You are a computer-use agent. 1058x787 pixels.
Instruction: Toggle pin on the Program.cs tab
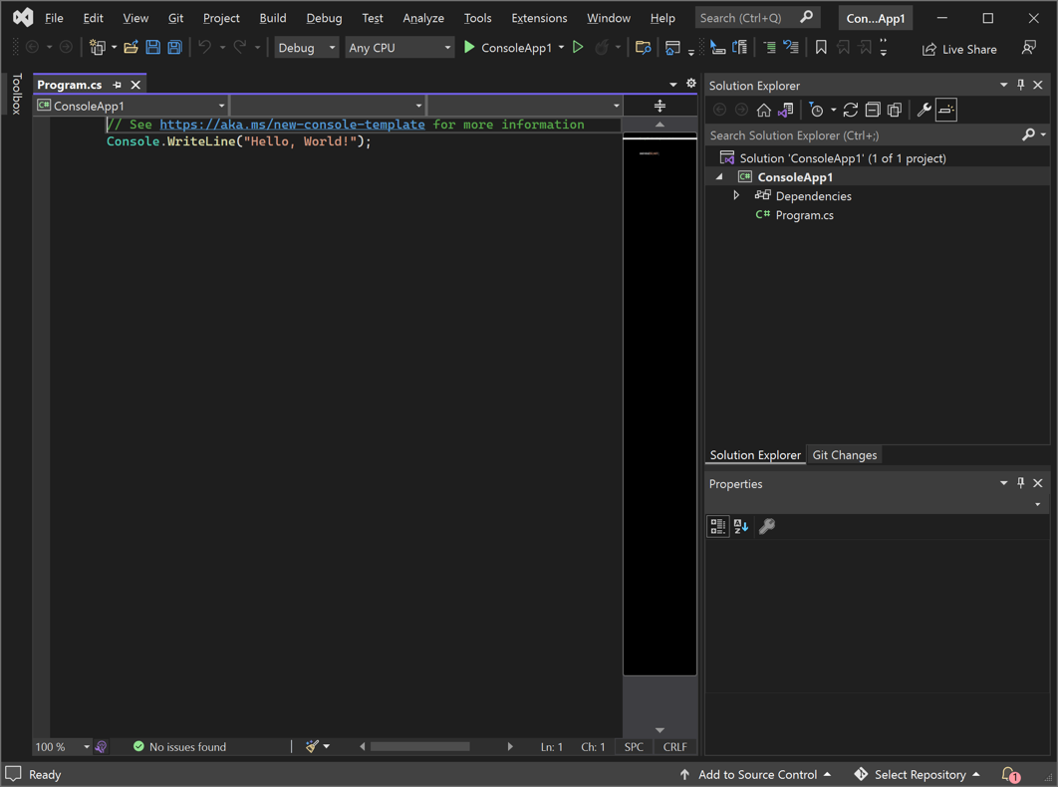point(118,85)
